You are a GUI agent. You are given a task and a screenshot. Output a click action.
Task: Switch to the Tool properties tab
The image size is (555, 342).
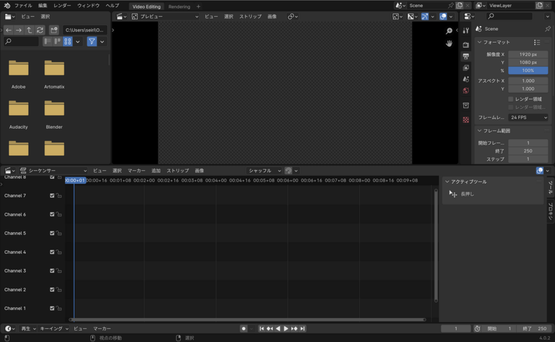point(466,29)
